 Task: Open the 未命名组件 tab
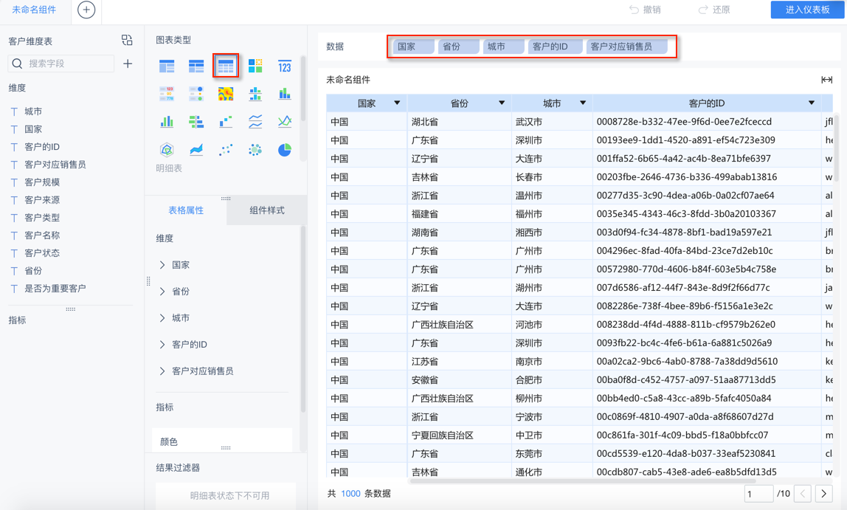tap(35, 10)
